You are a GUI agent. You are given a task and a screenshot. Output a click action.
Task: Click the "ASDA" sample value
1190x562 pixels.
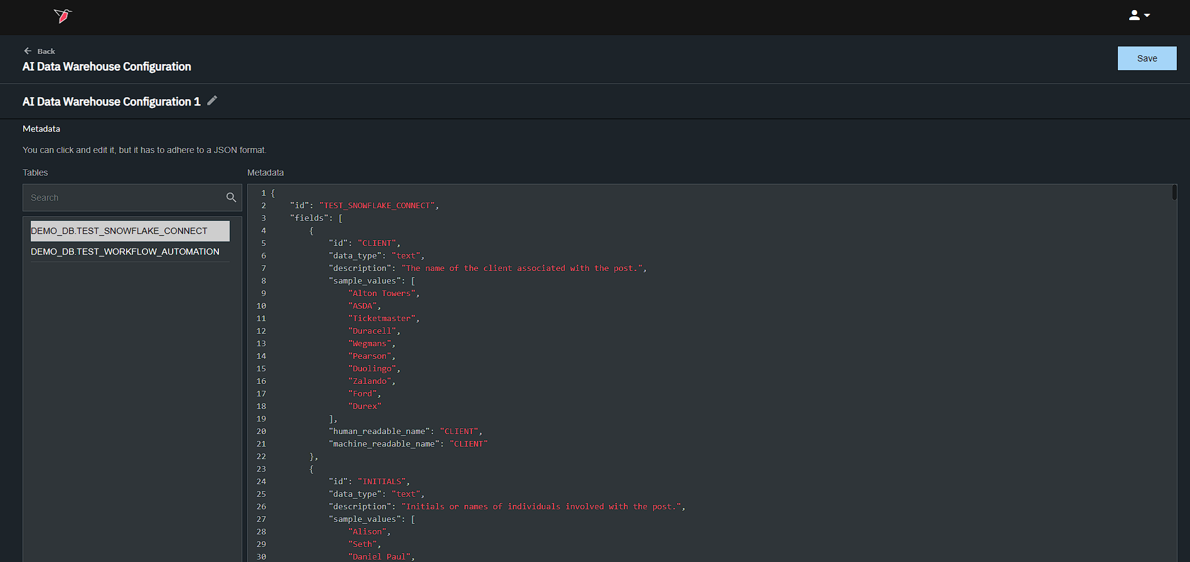tap(362, 306)
